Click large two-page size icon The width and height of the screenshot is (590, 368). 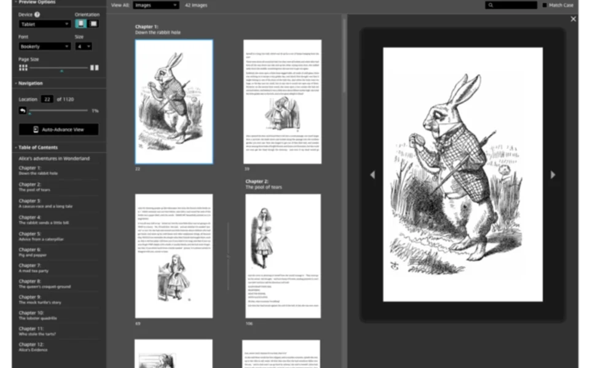(95, 67)
